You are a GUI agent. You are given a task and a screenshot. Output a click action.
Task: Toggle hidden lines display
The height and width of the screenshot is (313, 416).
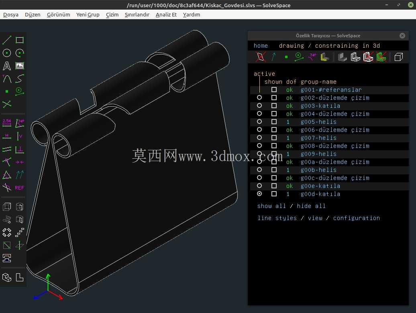click(398, 57)
